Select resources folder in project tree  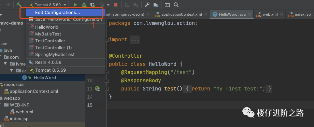click(x=14, y=85)
